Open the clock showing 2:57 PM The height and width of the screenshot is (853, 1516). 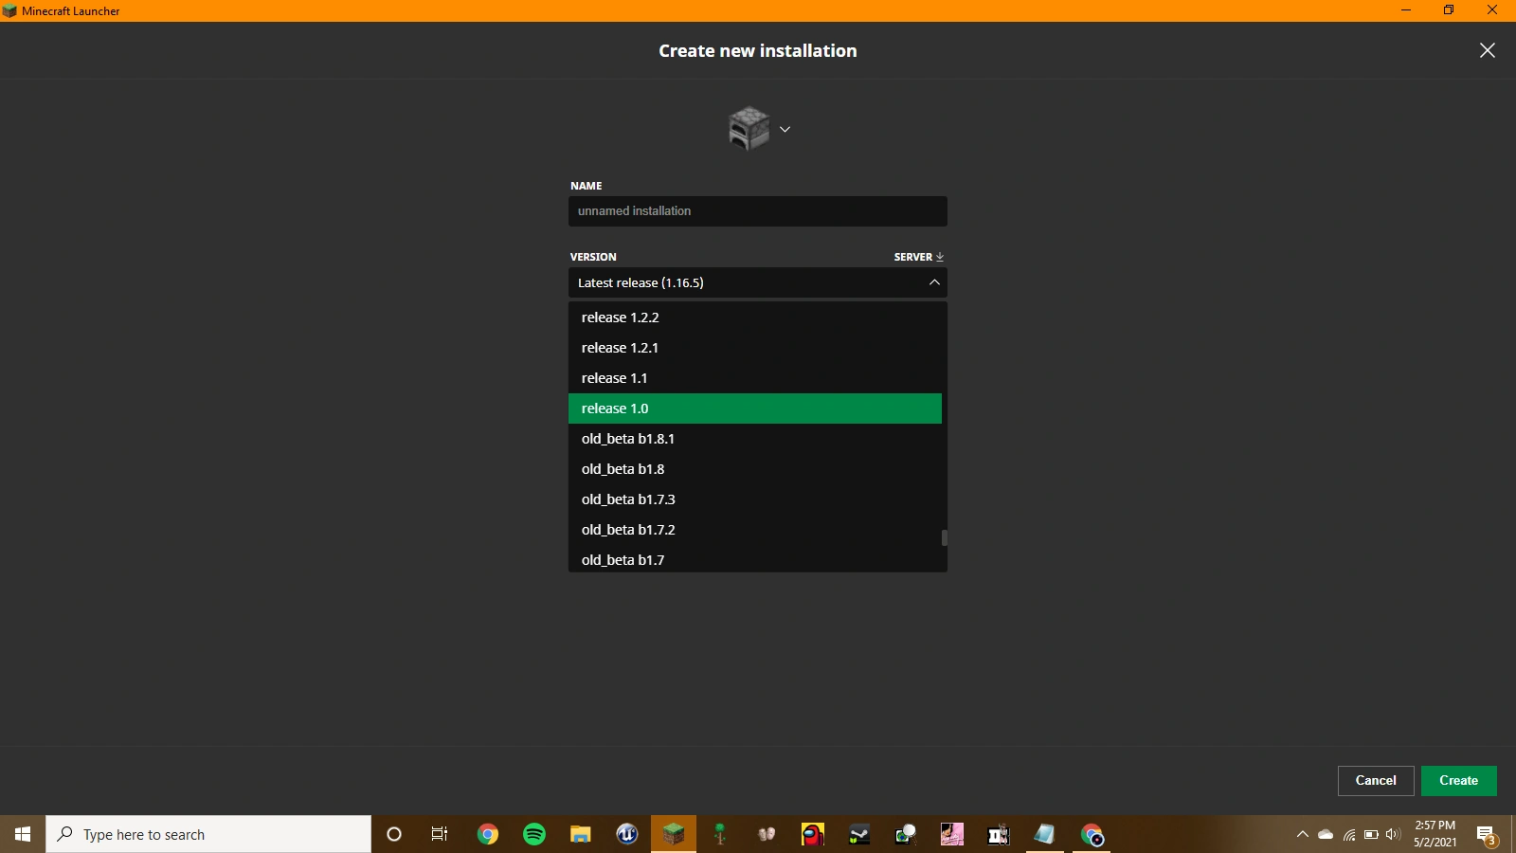click(1435, 834)
